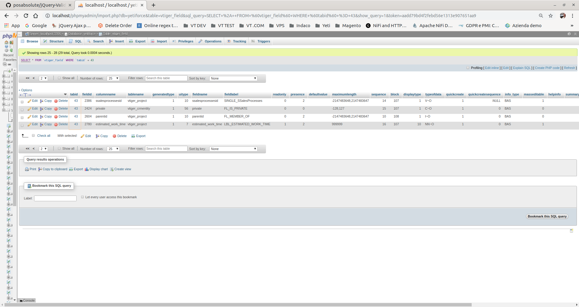Open lower Sort by key dropdown

tap(233, 149)
